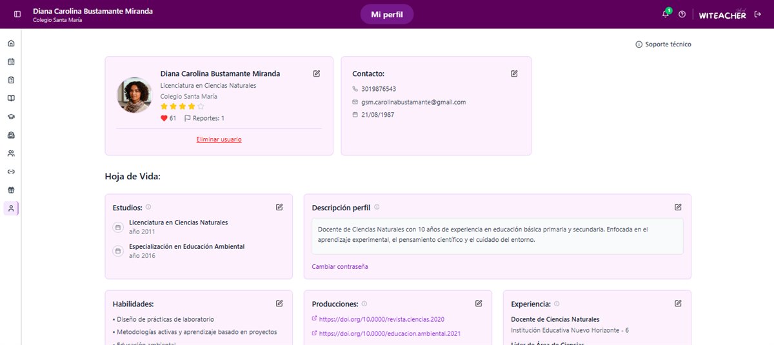Click the logout icon in header
This screenshot has height=345, width=774.
(x=758, y=14)
